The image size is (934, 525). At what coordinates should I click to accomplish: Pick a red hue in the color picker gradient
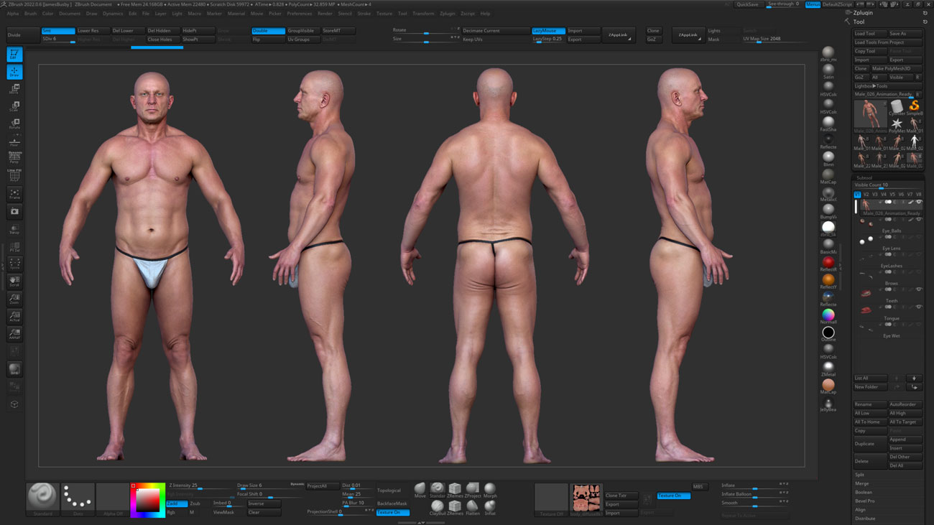[135, 487]
